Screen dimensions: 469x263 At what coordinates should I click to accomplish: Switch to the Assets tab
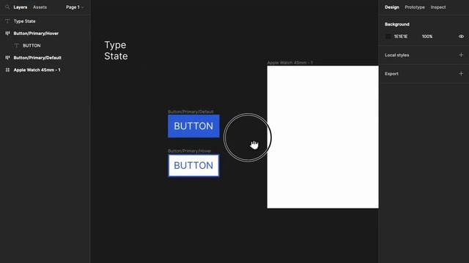[40, 7]
